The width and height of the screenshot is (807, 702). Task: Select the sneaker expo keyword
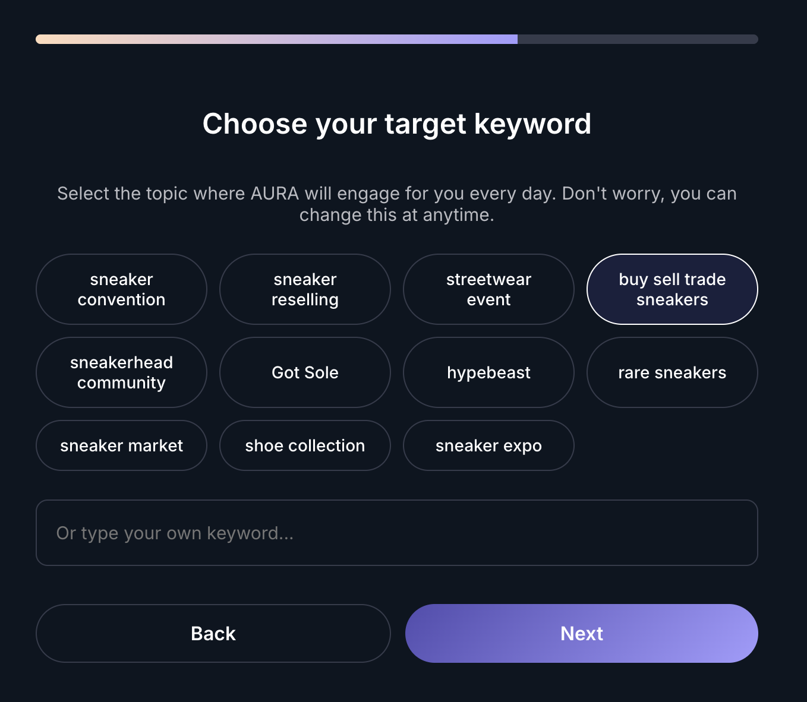click(x=488, y=445)
